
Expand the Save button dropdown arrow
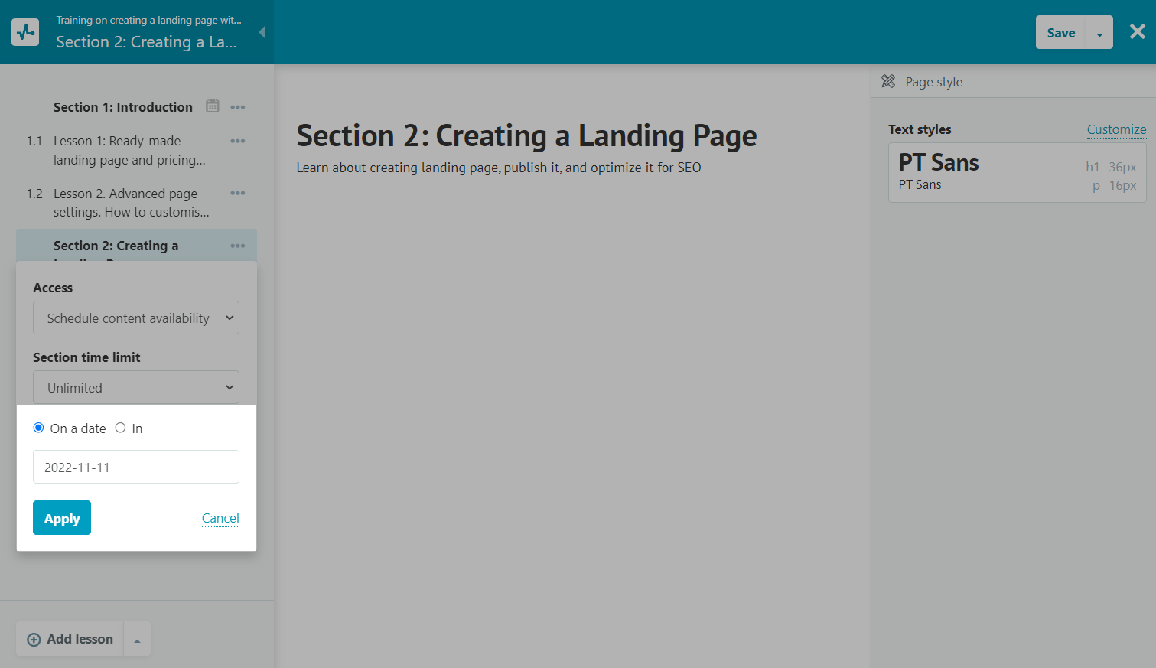click(1099, 33)
